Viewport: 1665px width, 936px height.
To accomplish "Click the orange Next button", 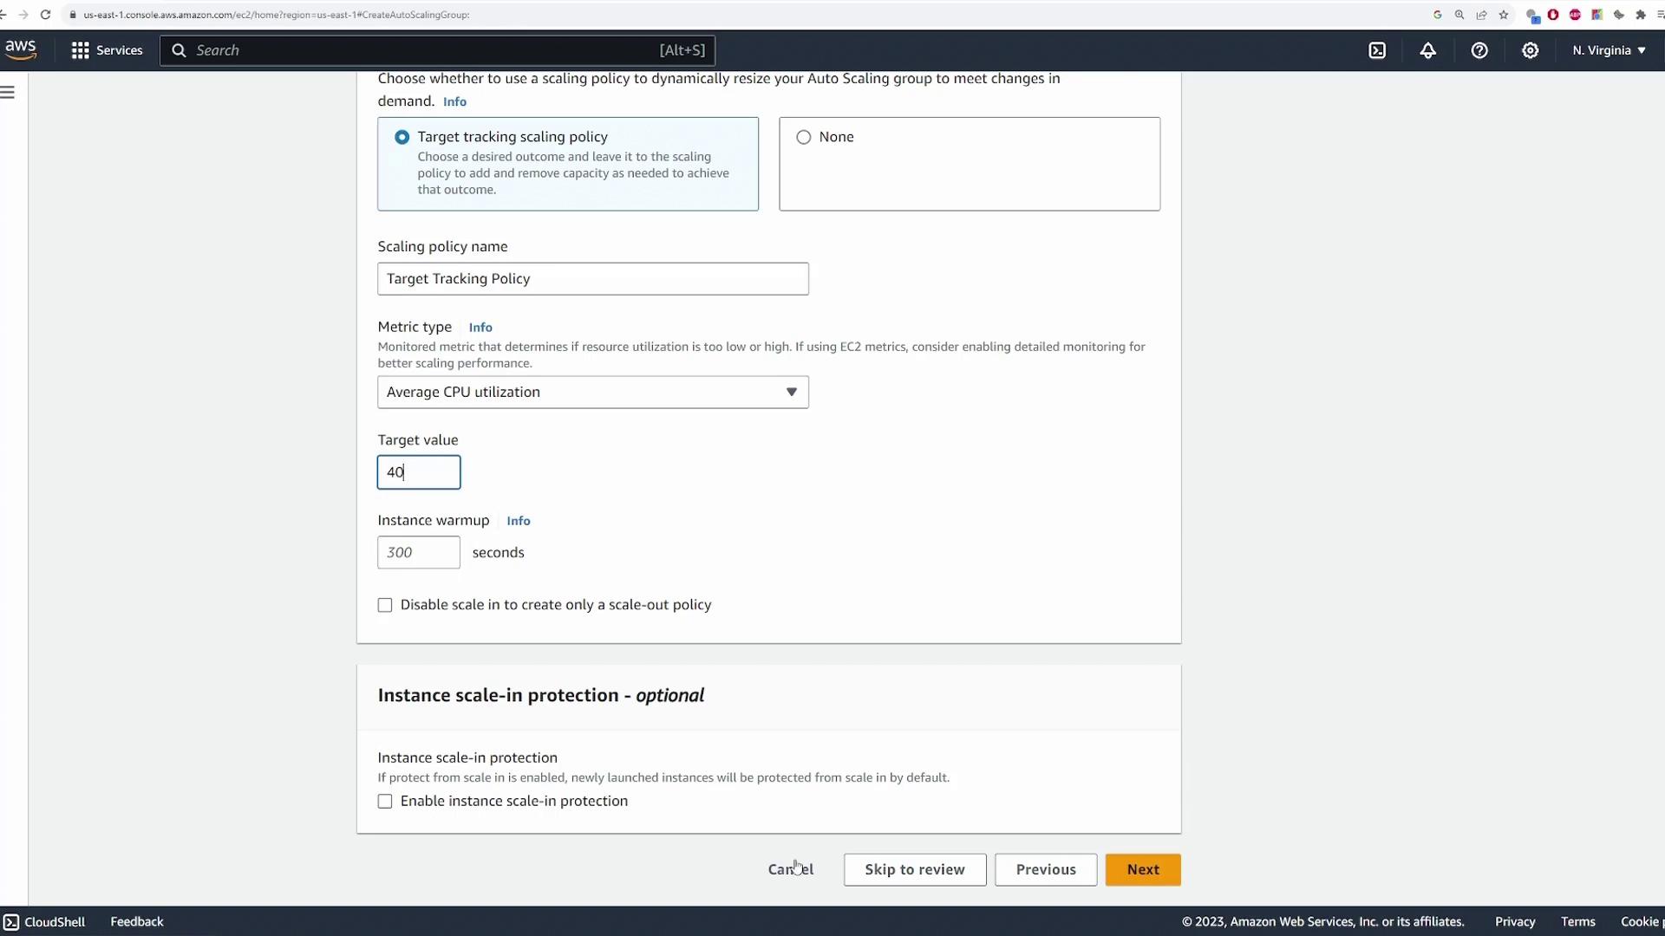I will point(1143,869).
